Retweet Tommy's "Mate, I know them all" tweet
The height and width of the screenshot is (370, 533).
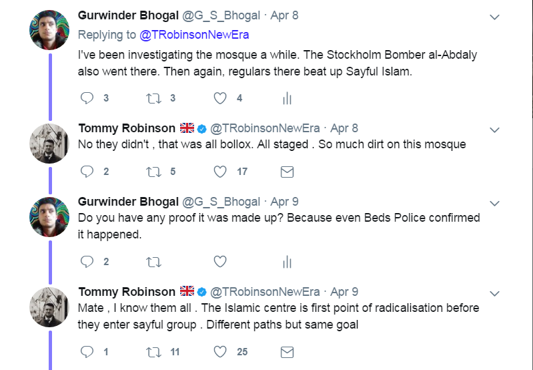coord(153,351)
